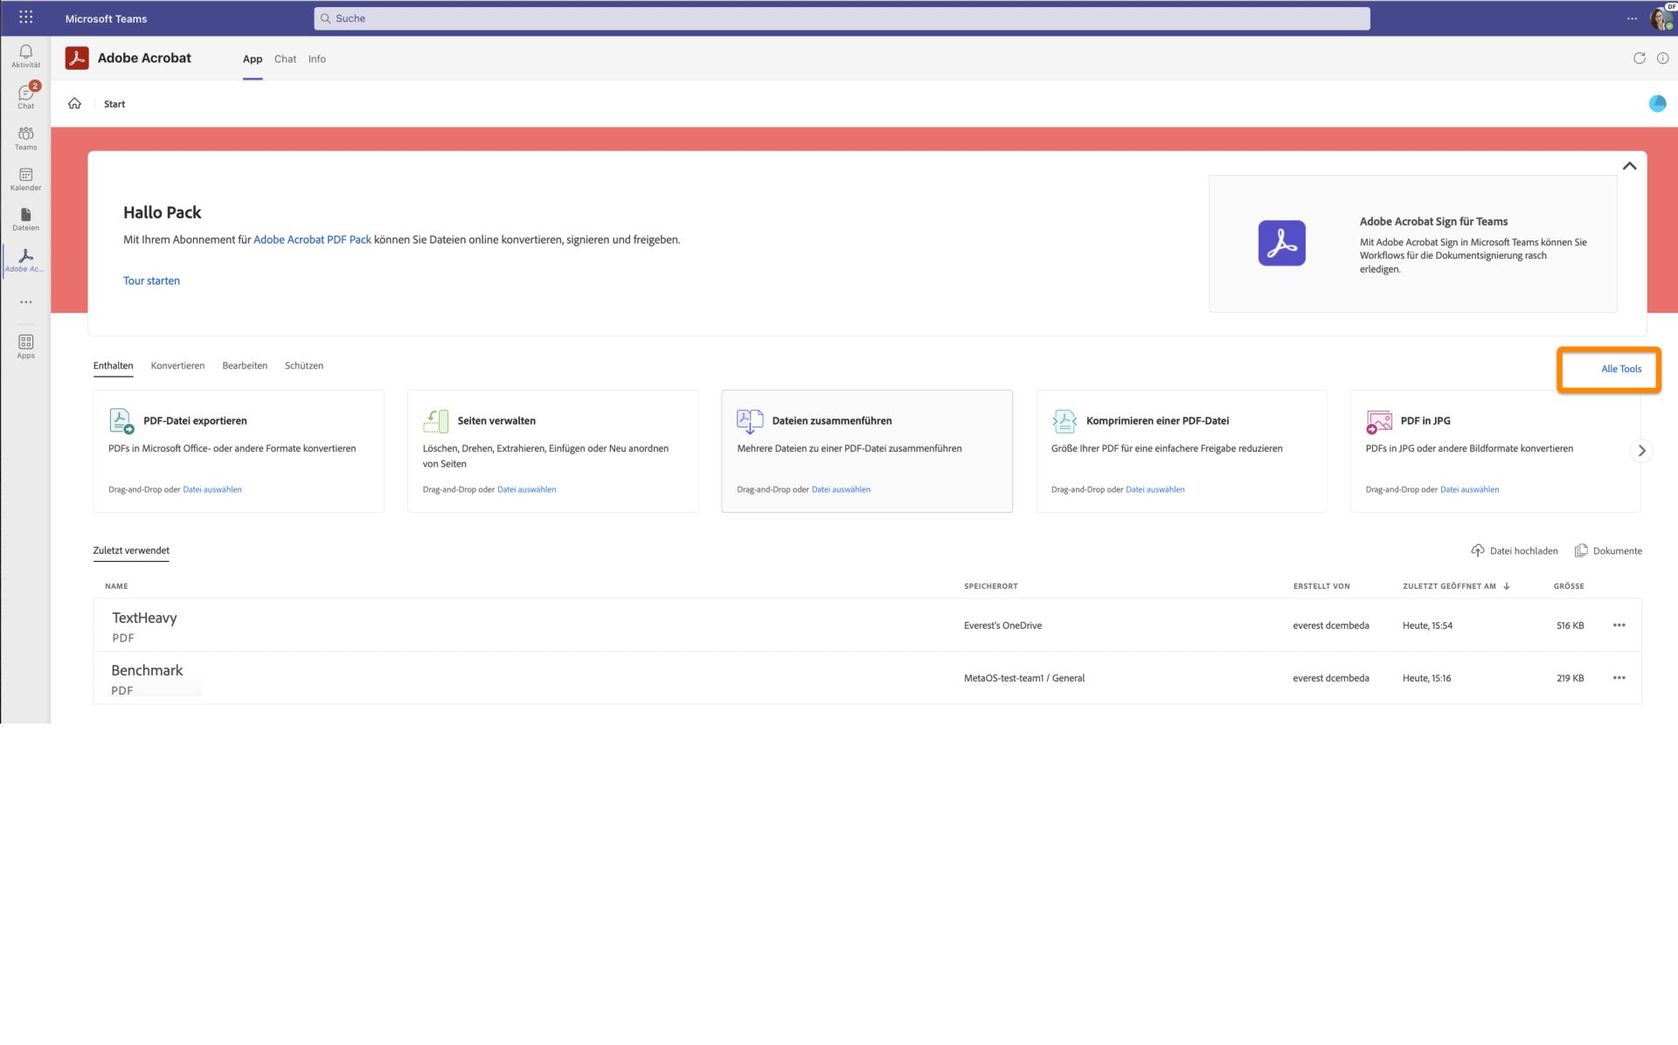Select the Bearbeiten tools tab
This screenshot has height=1045, width=1678.
tap(245, 365)
